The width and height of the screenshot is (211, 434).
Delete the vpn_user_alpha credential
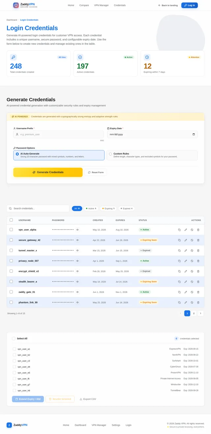point(198,230)
